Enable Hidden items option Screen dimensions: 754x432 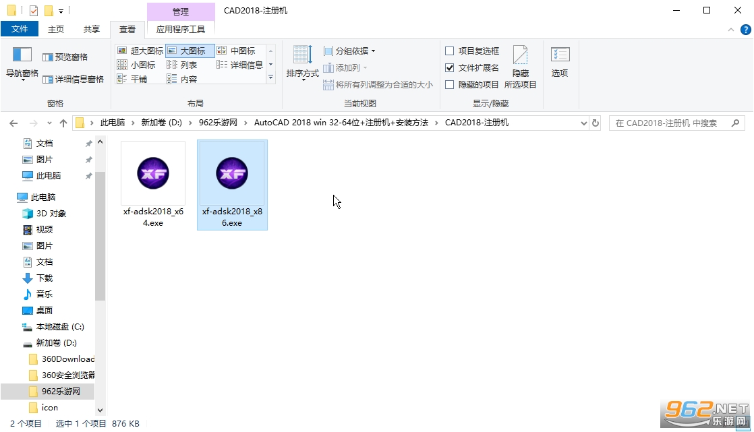(x=450, y=84)
